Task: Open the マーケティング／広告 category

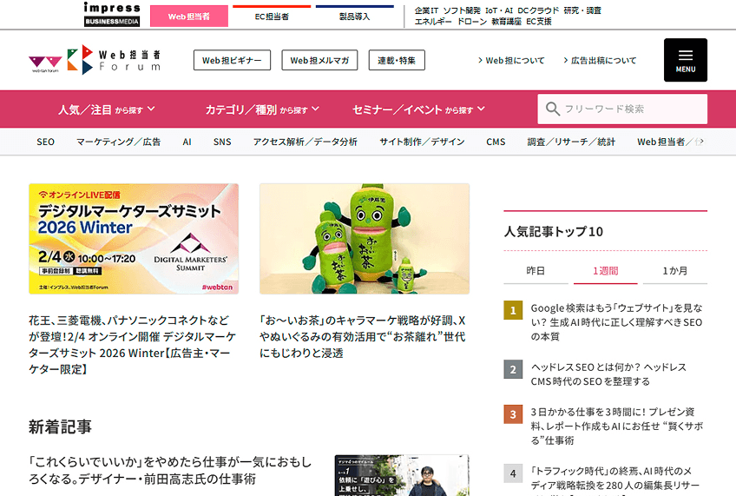Action: (118, 142)
